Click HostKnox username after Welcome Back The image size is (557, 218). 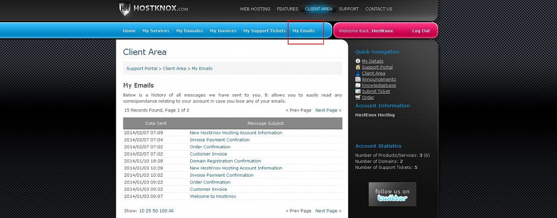(382, 31)
